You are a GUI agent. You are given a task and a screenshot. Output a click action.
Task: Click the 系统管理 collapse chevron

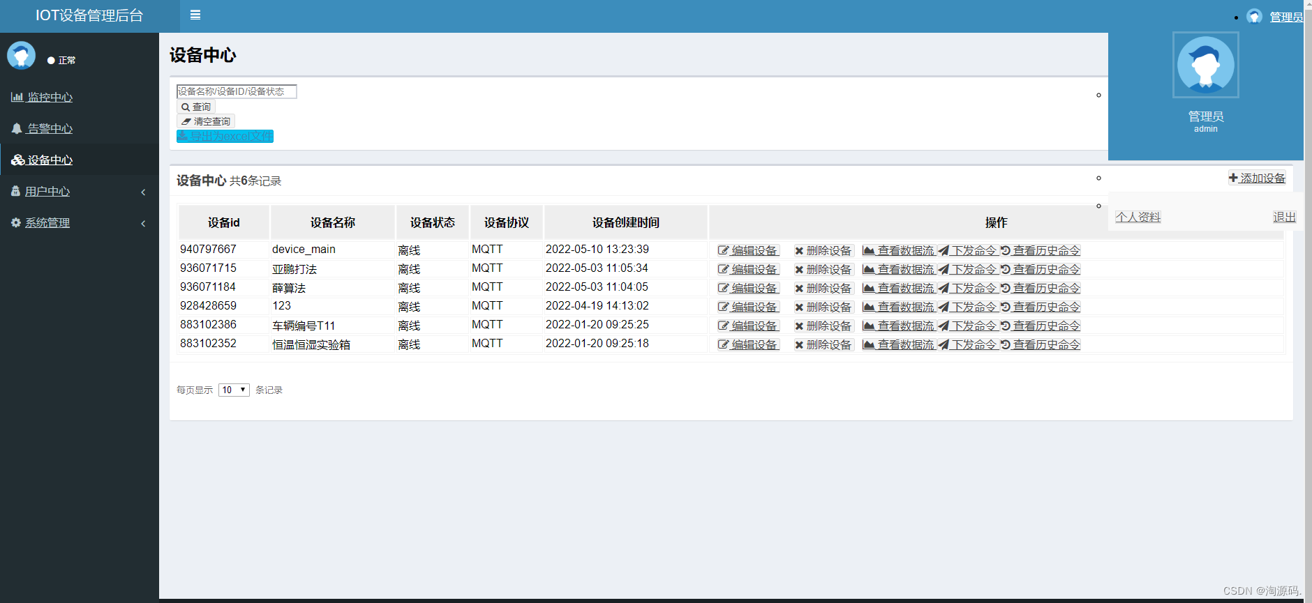coord(143,223)
